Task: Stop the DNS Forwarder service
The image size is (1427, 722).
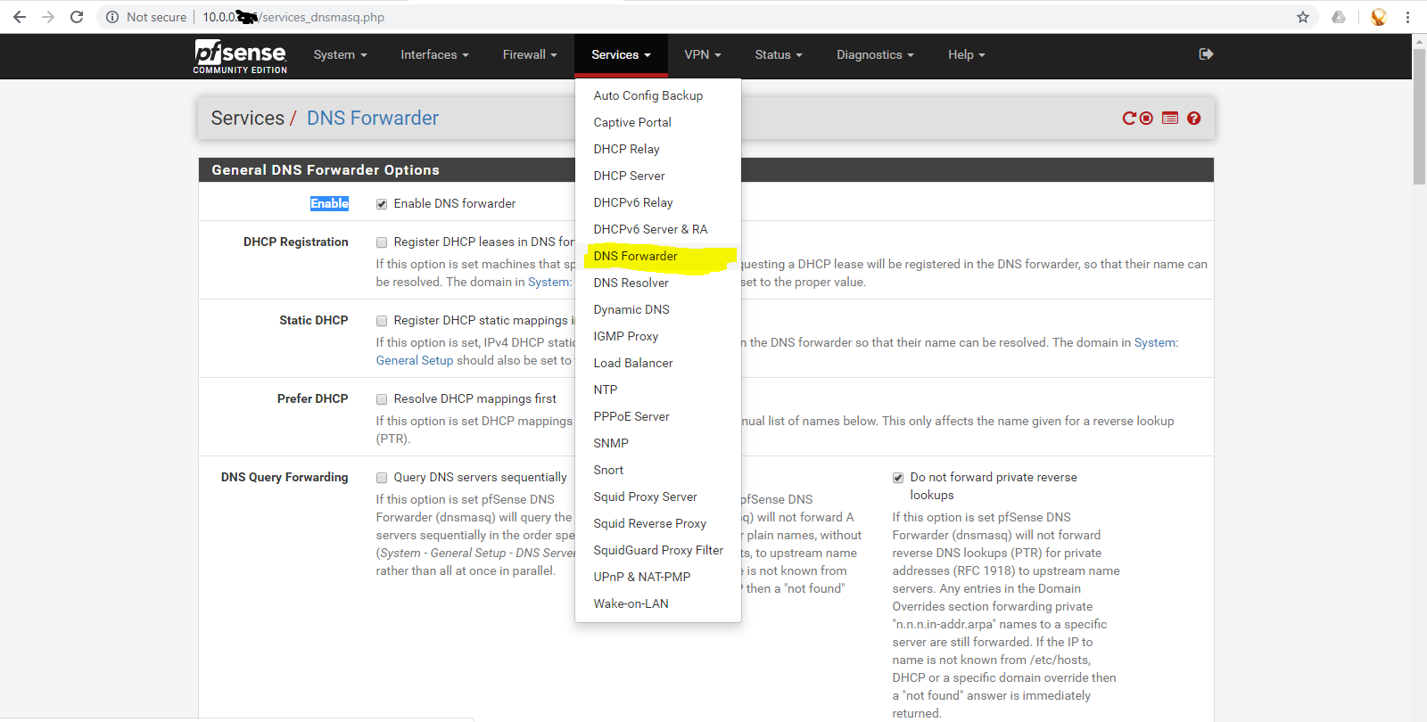Action: (1146, 119)
